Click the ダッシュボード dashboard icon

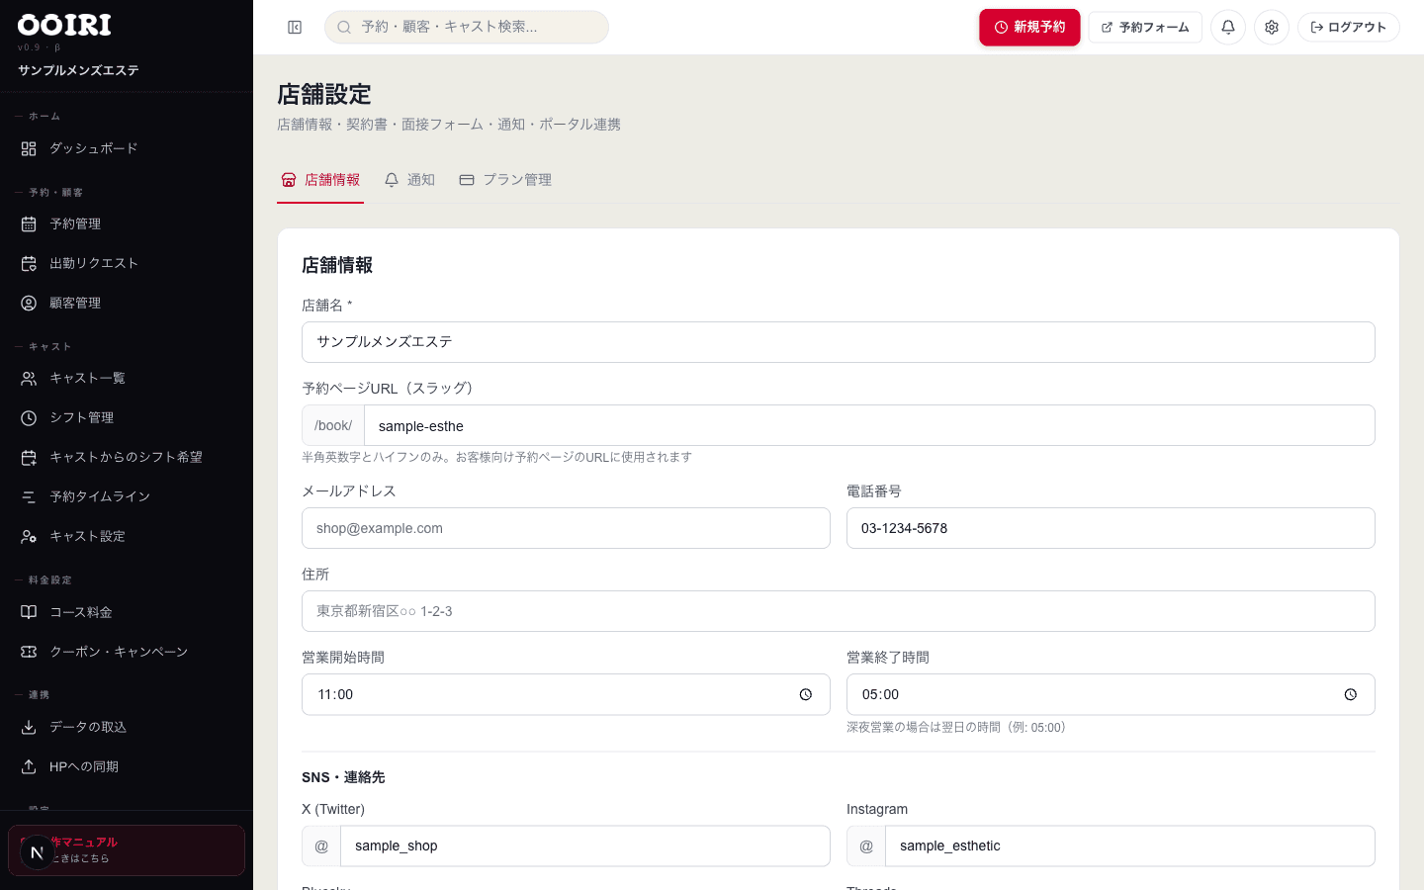coord(29,148)
